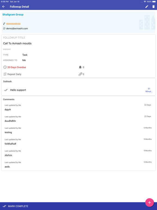Viewport: 157px width, 210px height.
Task: Tap the 20 Days Overdue label
Action: [x=17, y=67]
